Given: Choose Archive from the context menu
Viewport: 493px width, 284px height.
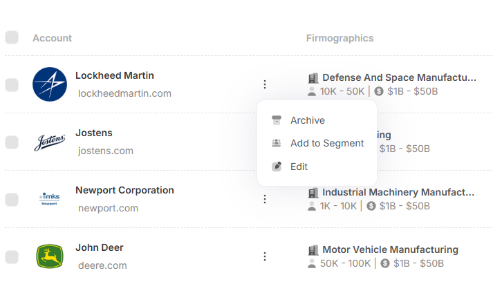Looking at the screenshot, I should (x=307, y=120).
